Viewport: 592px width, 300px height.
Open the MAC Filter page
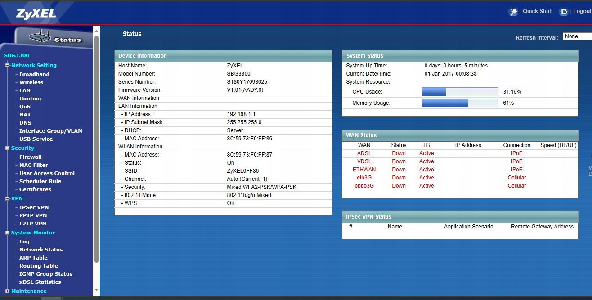tap(33, 165)
